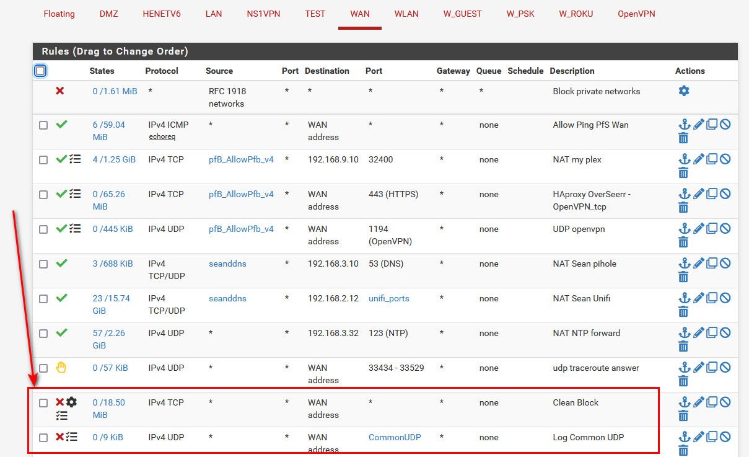Disable the Allow Ping PfS Wan rule
The image size is (749, 457).
(x=725, y=124)
